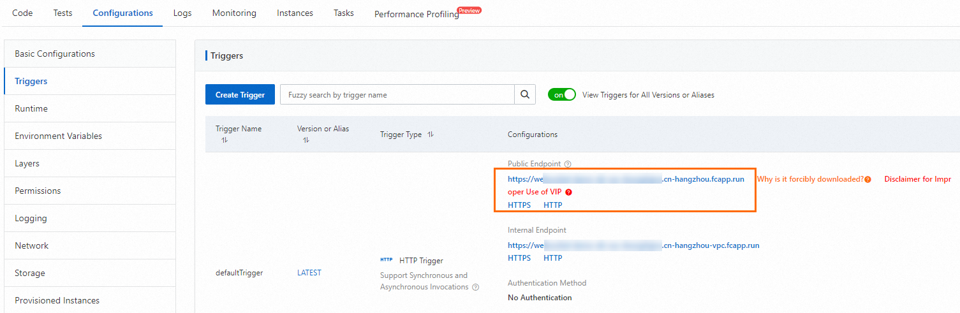Open 'Why is it forcibly downloaded?' link
960x313 pixels.
click(810, 179)
